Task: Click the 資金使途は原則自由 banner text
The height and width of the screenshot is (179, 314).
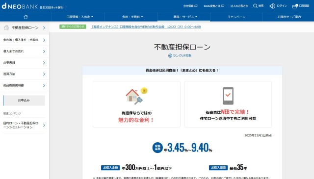Action: 182,71
